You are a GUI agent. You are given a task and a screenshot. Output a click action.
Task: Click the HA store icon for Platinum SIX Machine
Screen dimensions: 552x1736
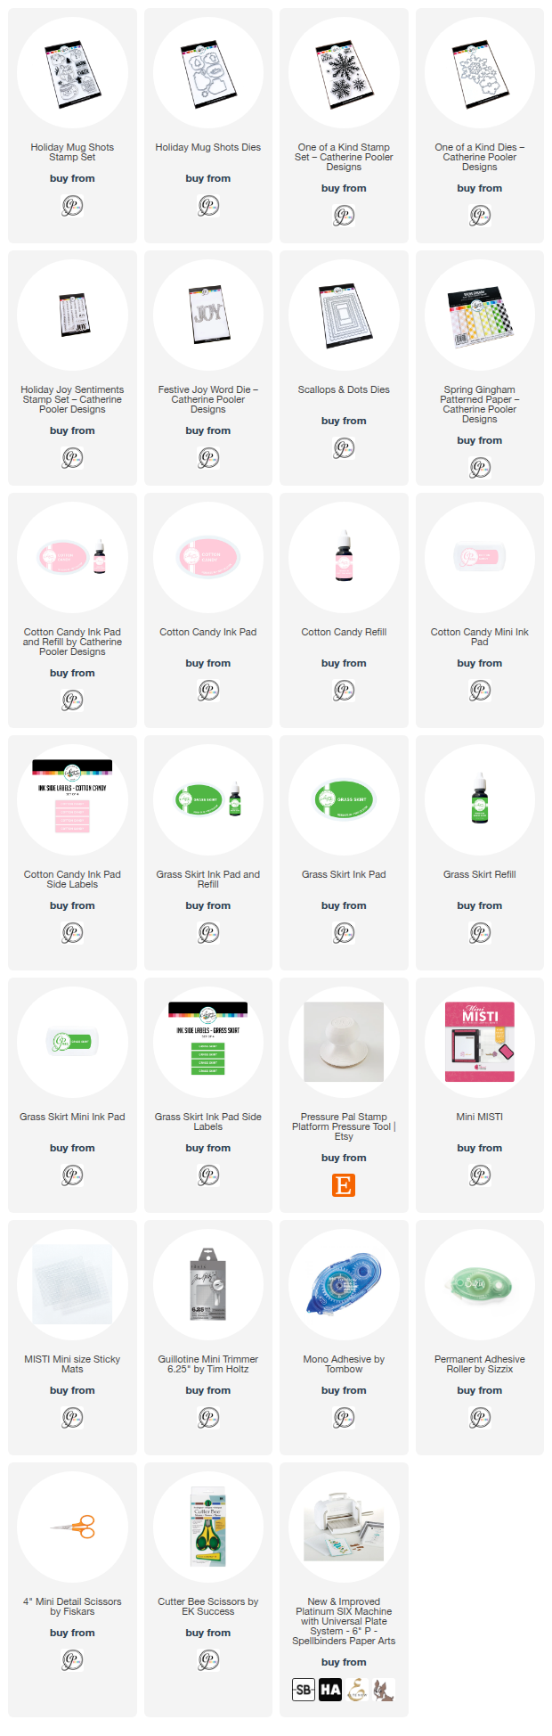pos(330,1690)
